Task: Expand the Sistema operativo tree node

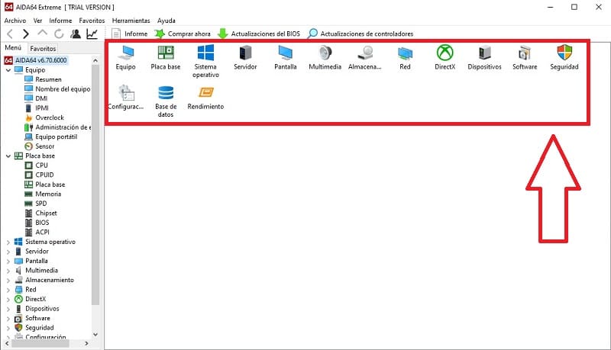Action: point(8,242)
